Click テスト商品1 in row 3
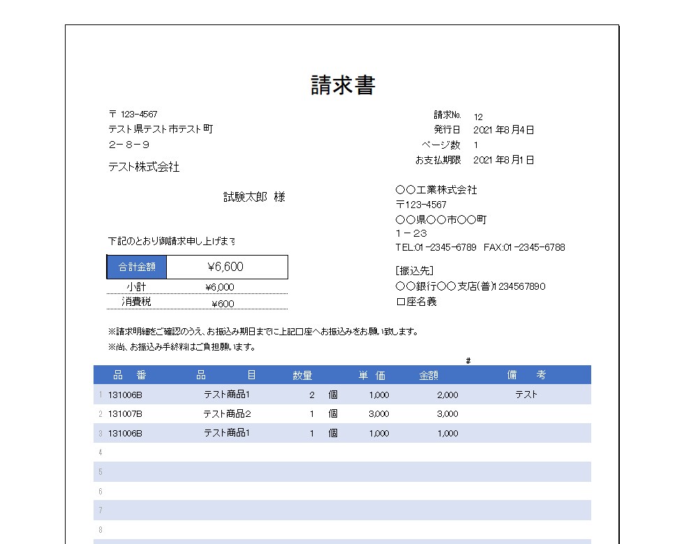The height and width of the screenshot is (544, 698). coord(227,432)
